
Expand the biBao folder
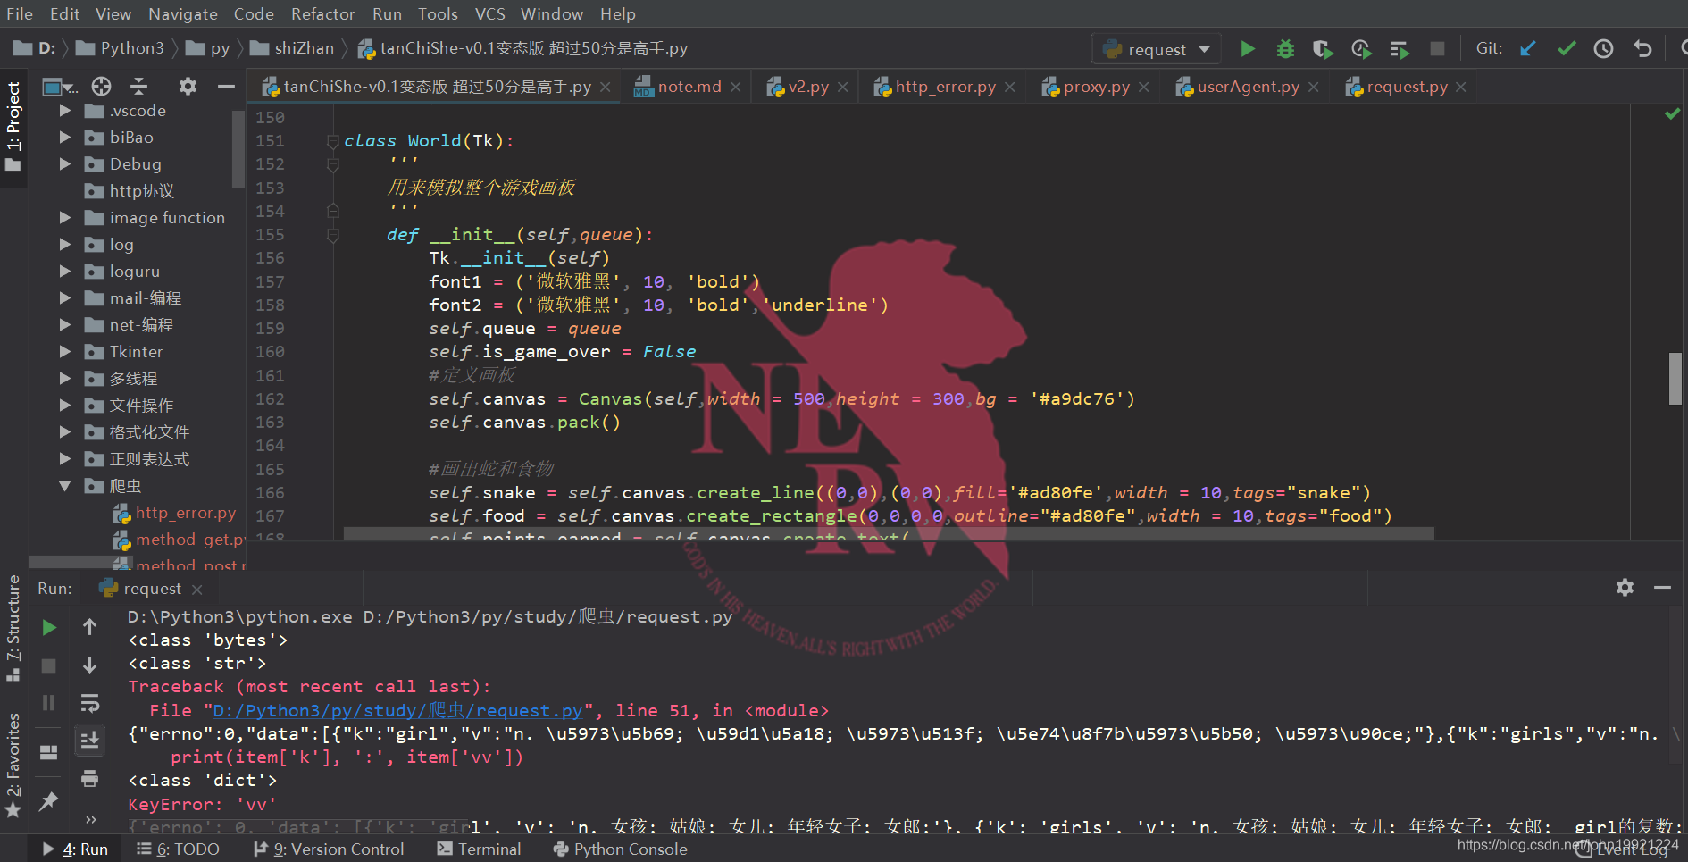(64, 138)
